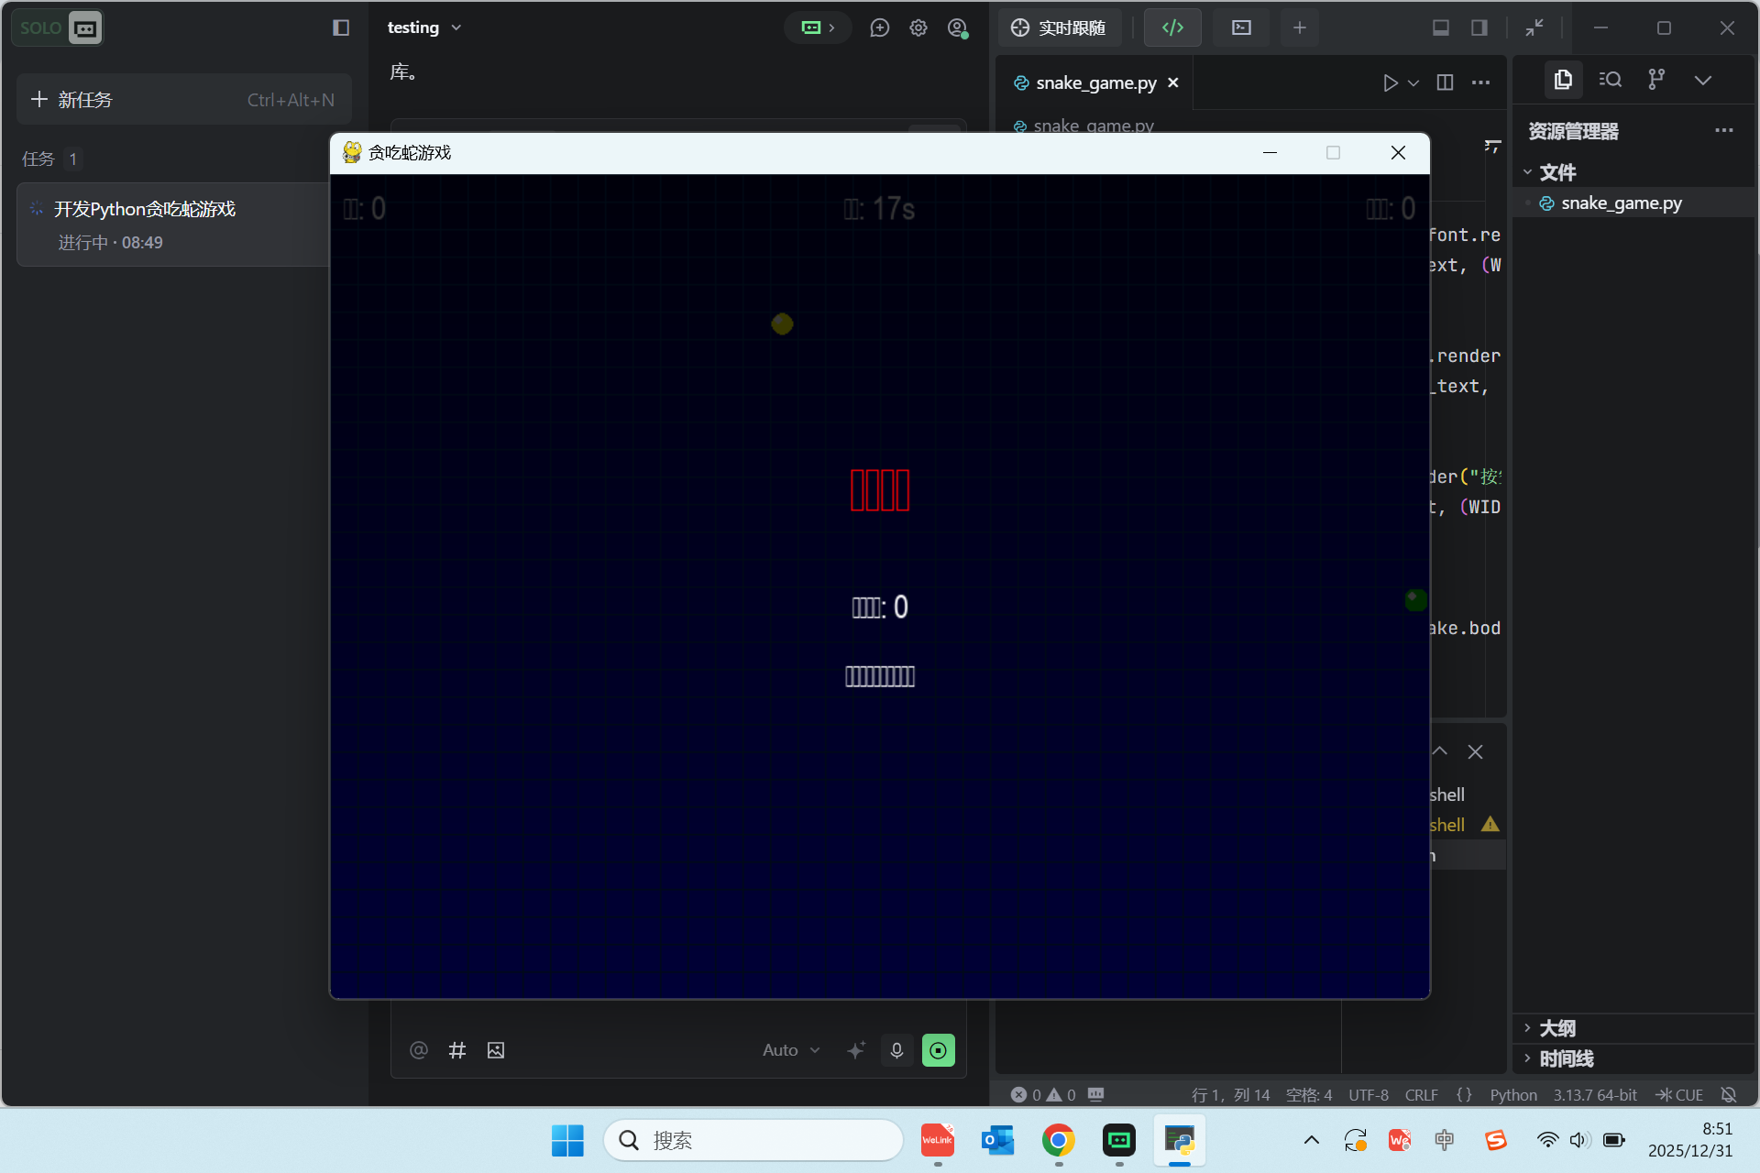Toggle the right side panel layout button

[x=1479, y=27]
